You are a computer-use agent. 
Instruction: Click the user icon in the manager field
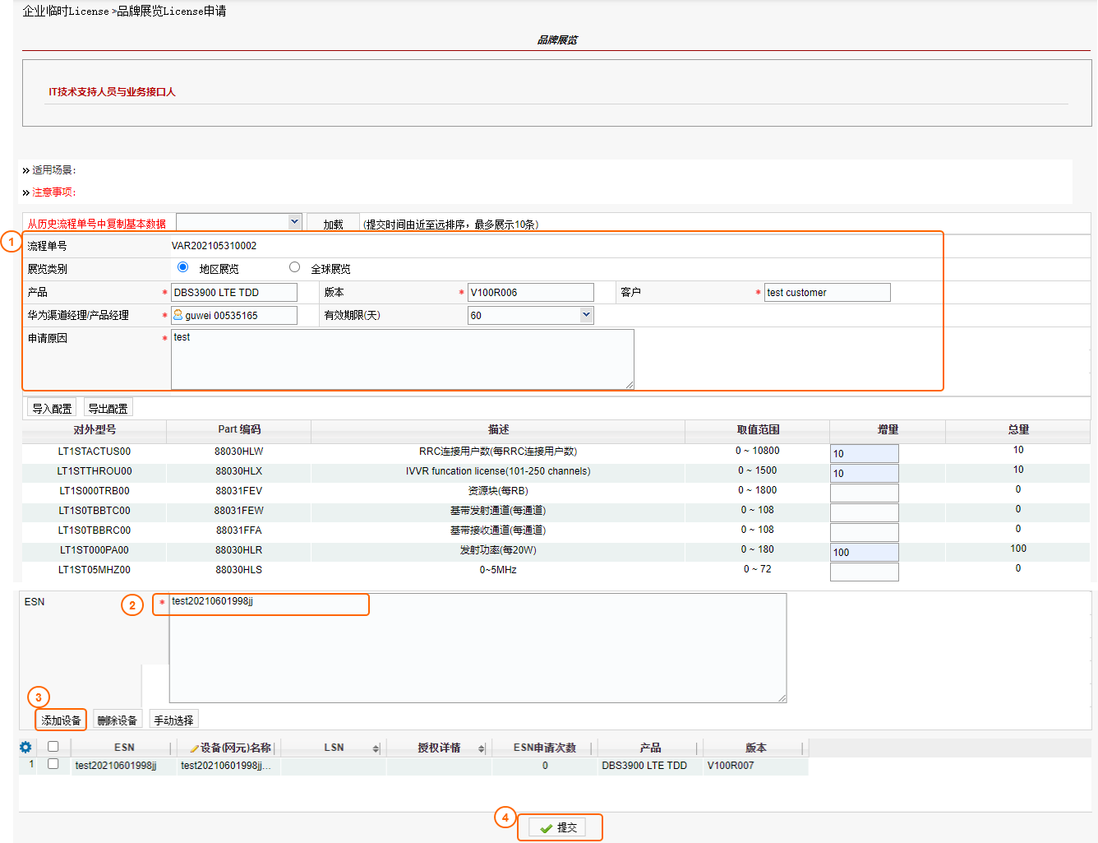pyautogui.click(x=178, y=315)
